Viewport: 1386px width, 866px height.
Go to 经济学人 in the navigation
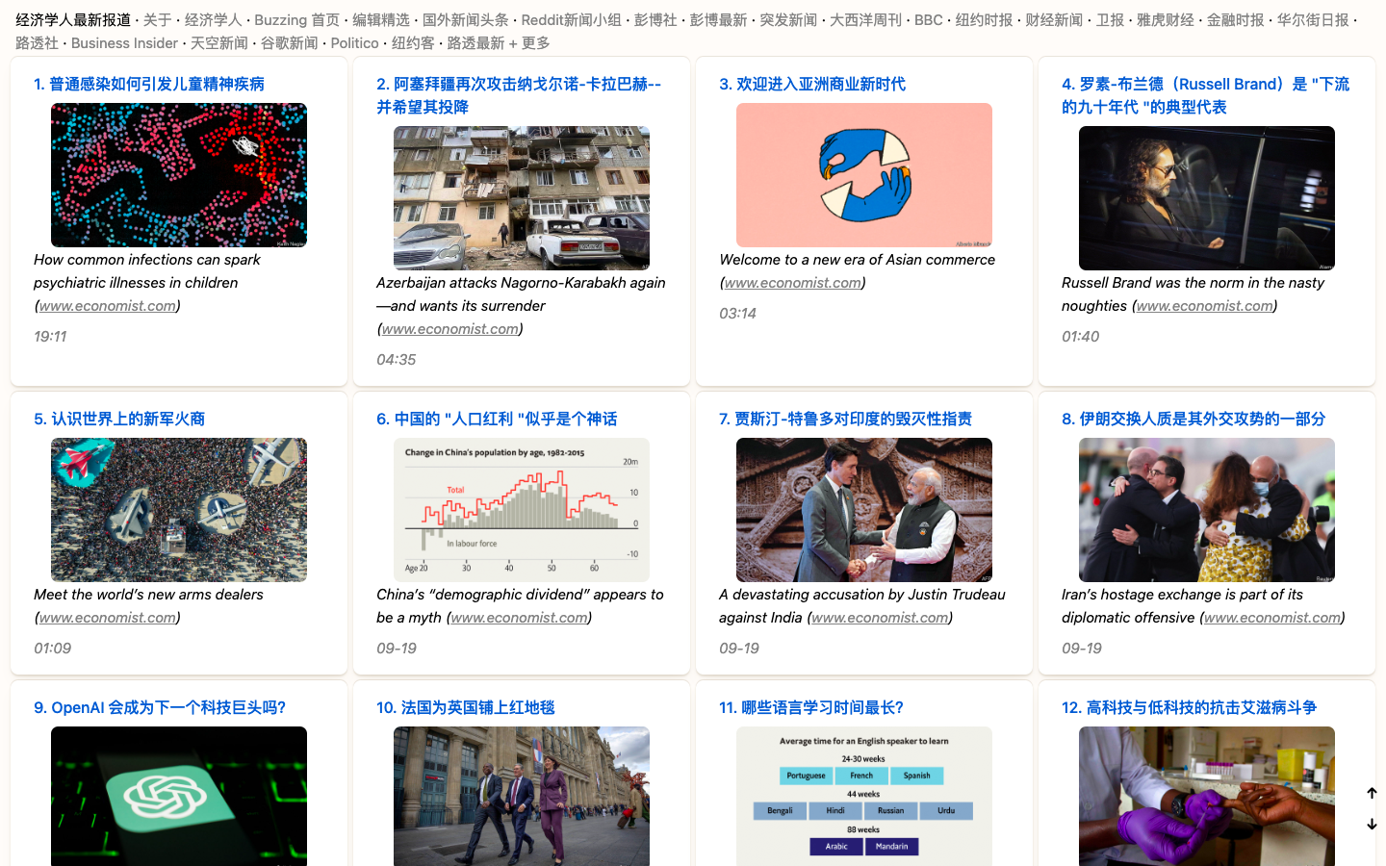click(x=213, y=19)
